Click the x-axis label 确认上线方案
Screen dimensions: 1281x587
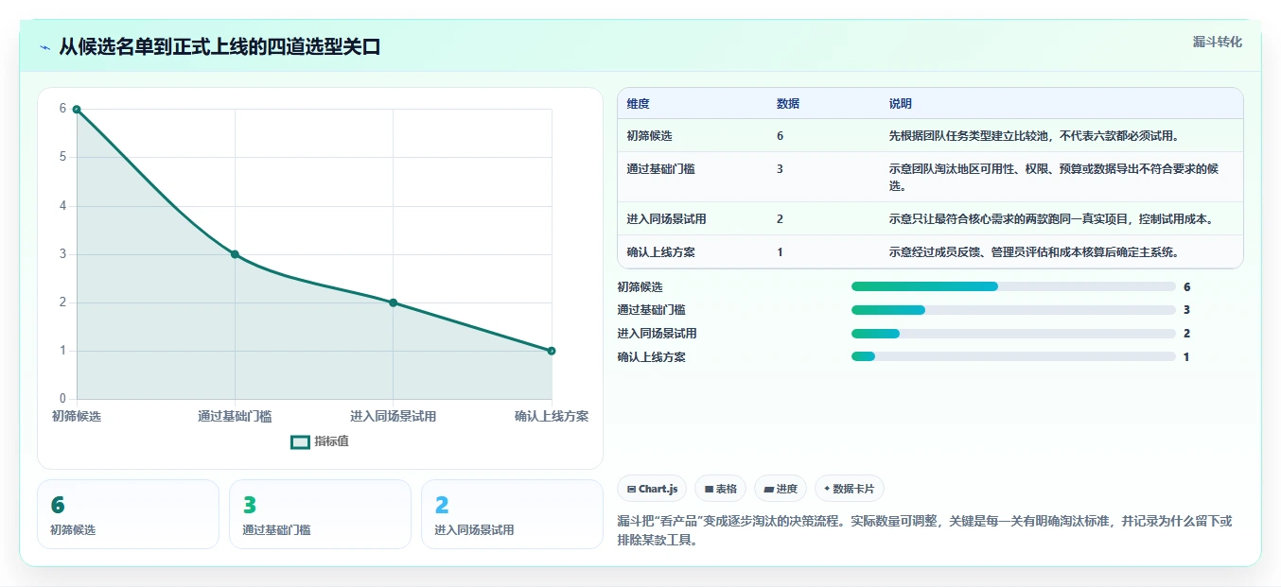coord(552,417)
